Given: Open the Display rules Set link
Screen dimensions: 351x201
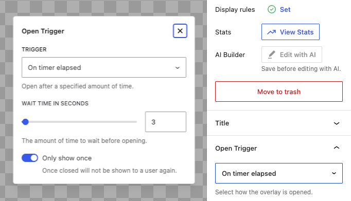Looking at the screenshot, I should click(285, 9).
